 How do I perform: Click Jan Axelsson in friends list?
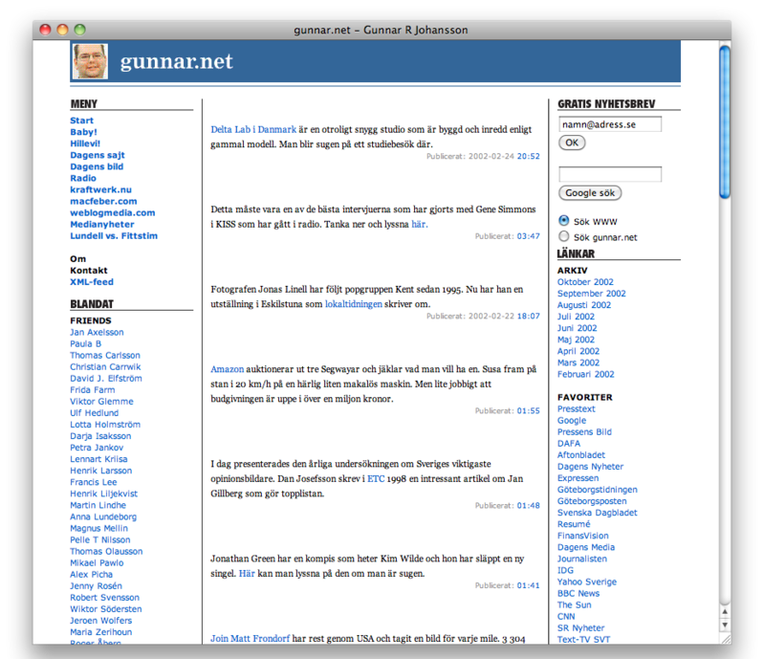[x=97, y=332]
